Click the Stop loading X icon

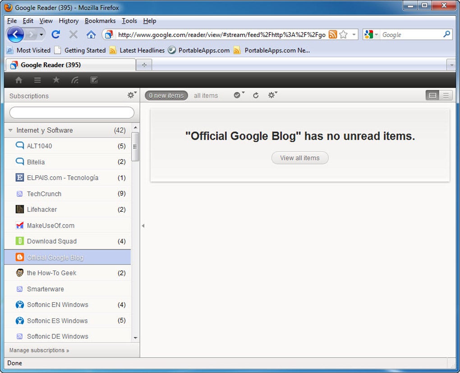point(74,35)
